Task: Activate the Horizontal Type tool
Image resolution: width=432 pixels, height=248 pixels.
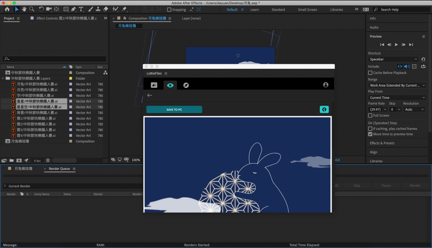Action: point(81,9)
